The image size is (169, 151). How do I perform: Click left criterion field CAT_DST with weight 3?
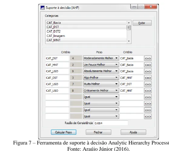coord(57,78)
